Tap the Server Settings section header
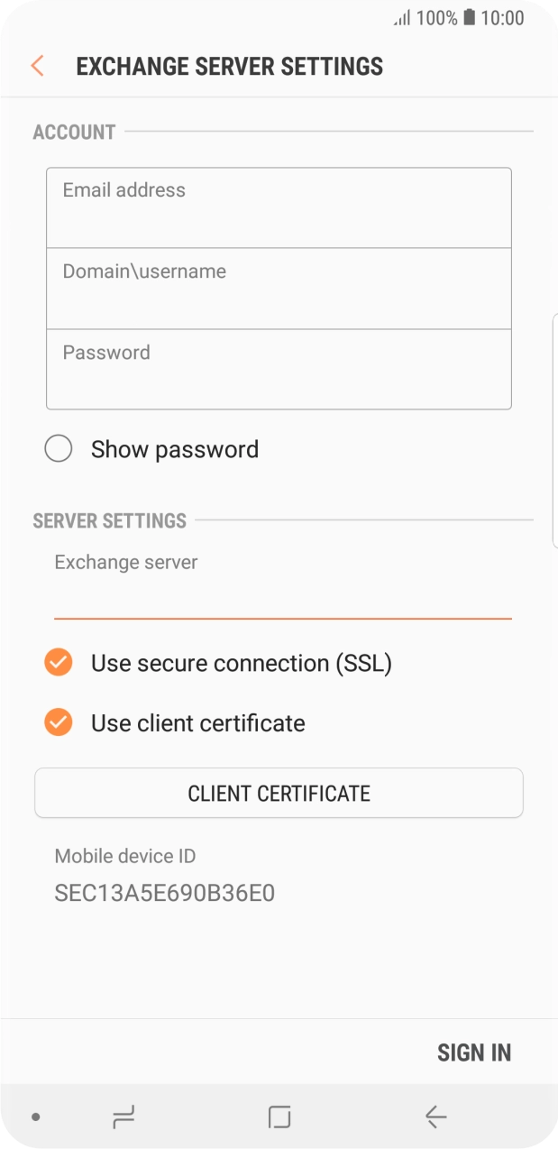The image size is (558, 1149). click(x=108, y=520)
